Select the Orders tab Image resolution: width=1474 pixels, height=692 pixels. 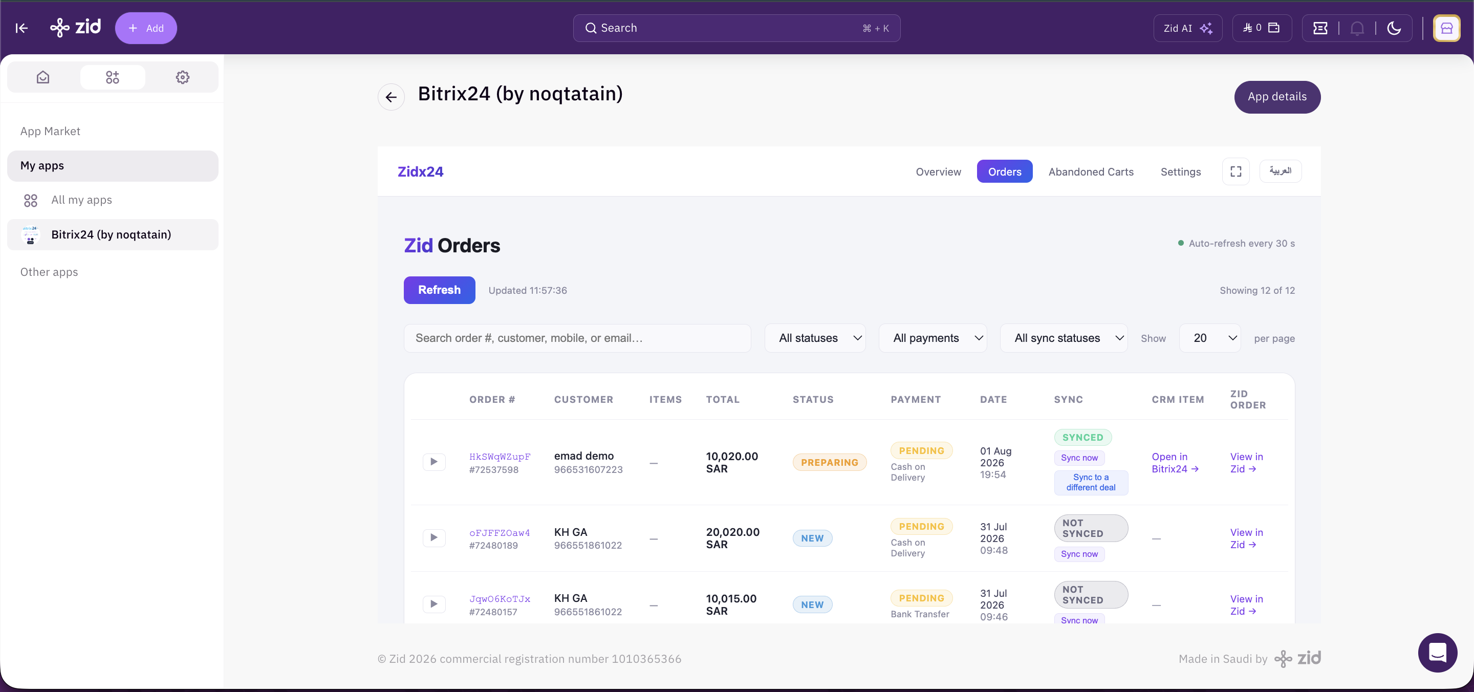coord(1004,171)
